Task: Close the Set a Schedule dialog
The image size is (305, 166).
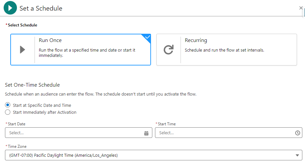Action: pyautogui.click(x=301, y=8)
